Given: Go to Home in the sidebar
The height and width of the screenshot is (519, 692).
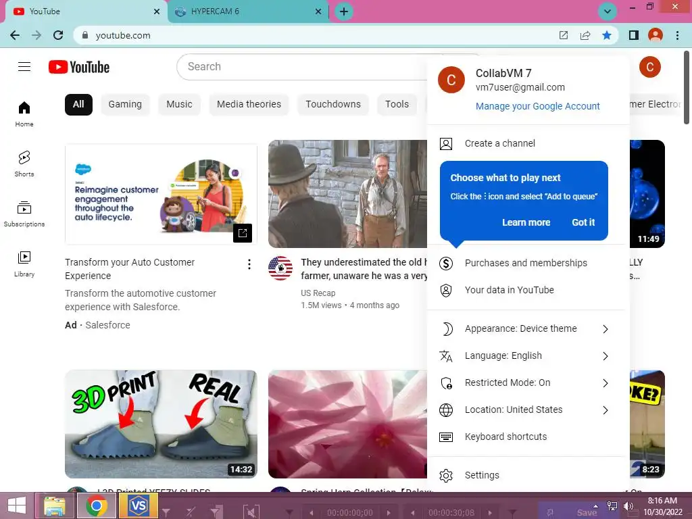Looking at the screenshot, I should click(24, 114).
